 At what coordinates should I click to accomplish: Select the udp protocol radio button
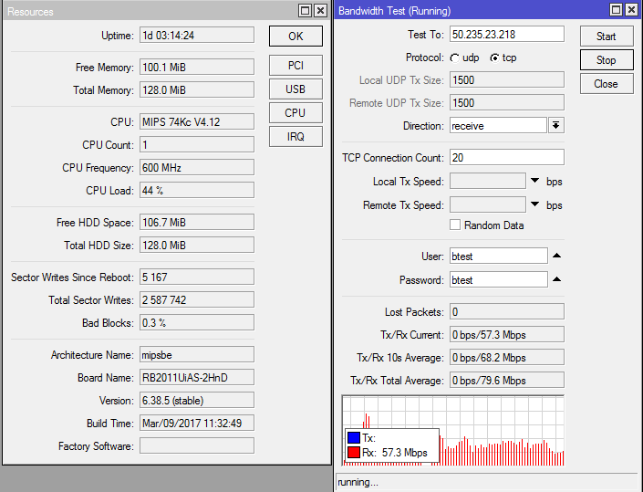pyautogui.click(x=455, y=58)
